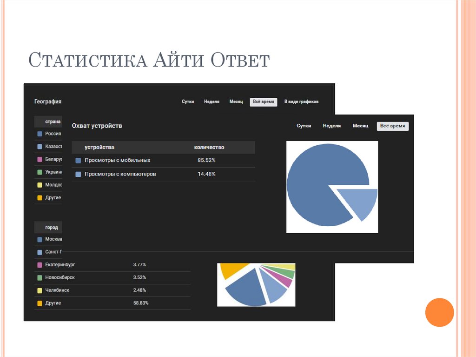Click the blue marker icon next to Россия
Viewport: 476px width, 357px height.
coord(39,134)
